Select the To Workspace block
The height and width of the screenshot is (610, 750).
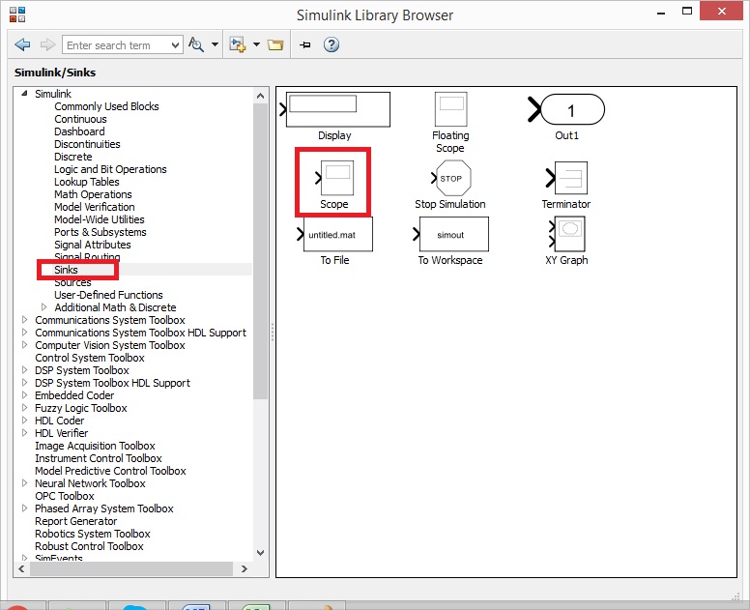pos(450,241)
